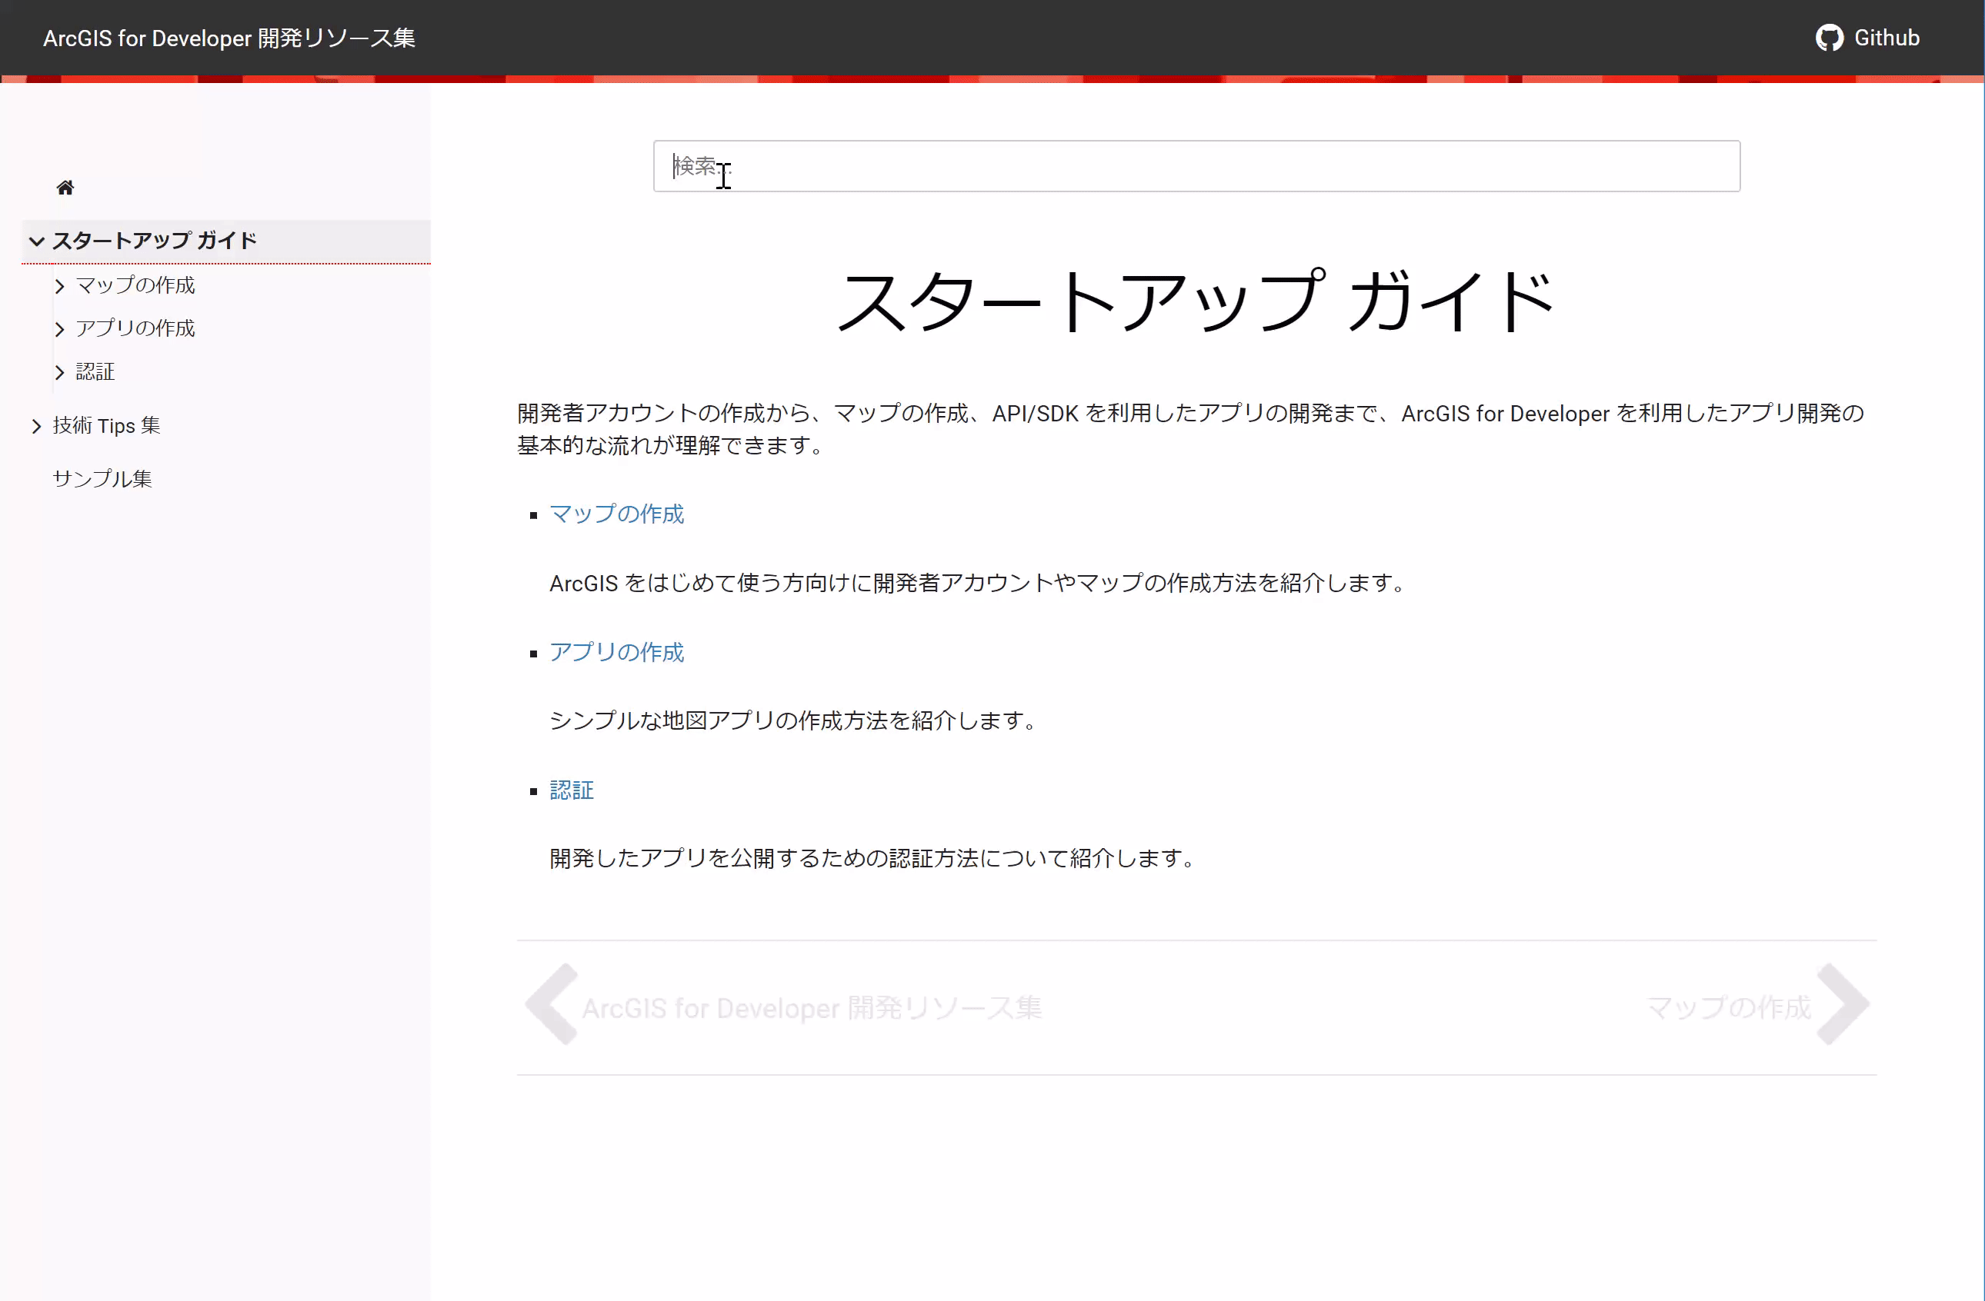Collapse the スタートアップ ガイド section chevron
This screenshot has width=1985, height=1301.
(x=37, y=241)
